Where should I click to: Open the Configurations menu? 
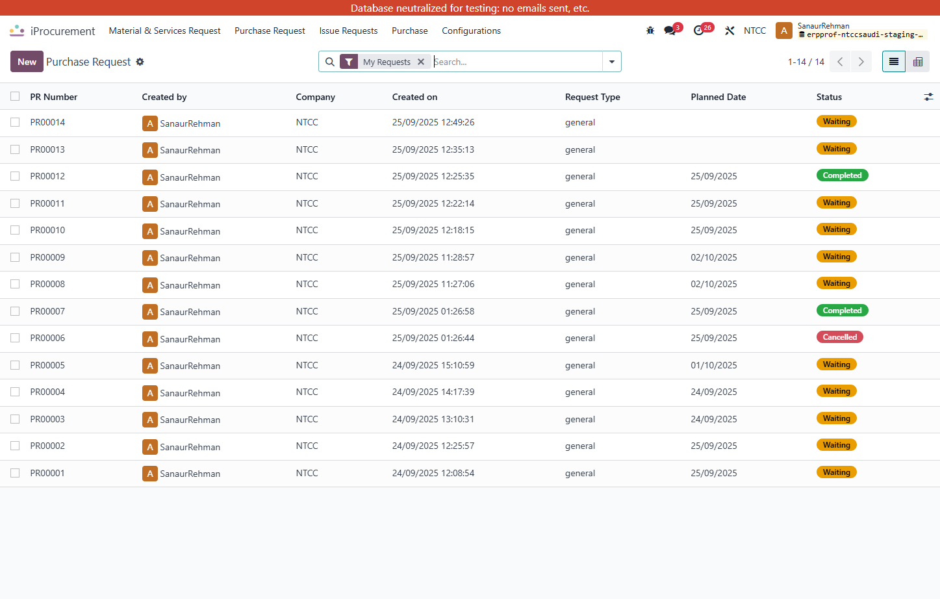click(x=471, y=31)
